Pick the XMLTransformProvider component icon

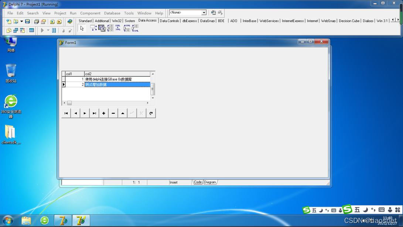127,28
